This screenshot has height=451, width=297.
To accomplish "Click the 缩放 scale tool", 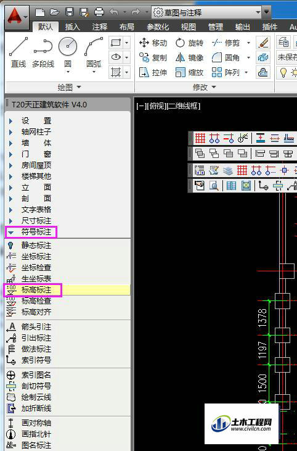I will [190, 72].
